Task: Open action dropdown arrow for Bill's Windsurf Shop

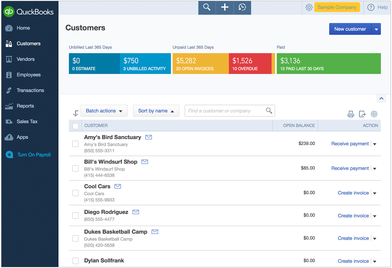Action: [x=375, y=169]
